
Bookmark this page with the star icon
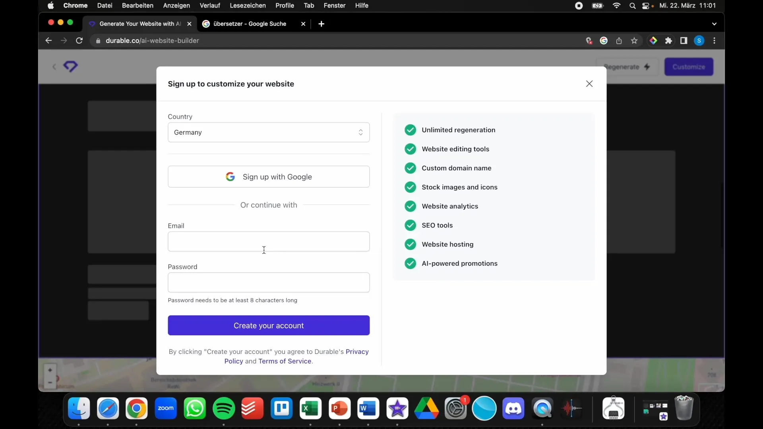(x=634, y=41)
